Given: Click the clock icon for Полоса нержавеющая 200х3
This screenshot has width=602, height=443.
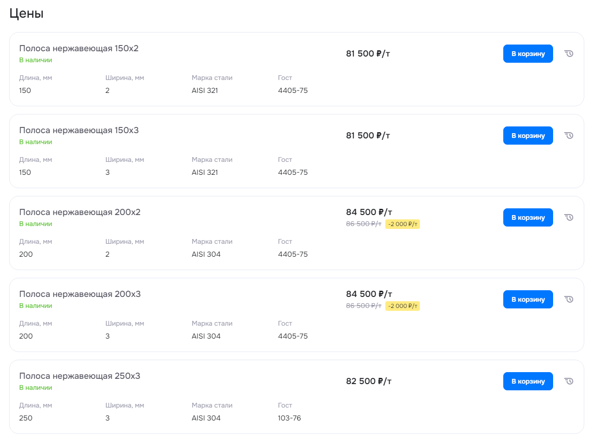Looking at the screenshot, I should [568, 299].
